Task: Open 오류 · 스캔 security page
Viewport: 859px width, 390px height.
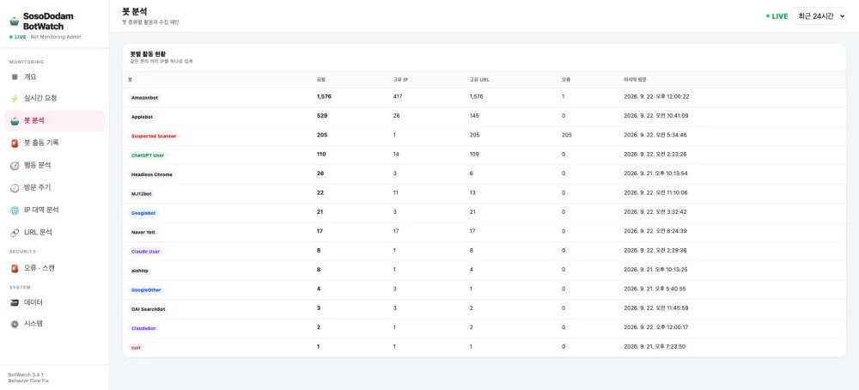Action: (x=54, y=268)
